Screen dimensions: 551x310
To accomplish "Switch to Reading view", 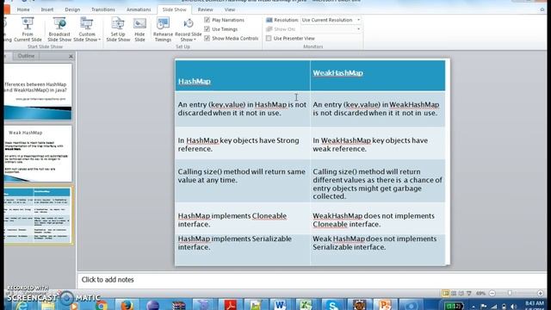I will [461, 293].
